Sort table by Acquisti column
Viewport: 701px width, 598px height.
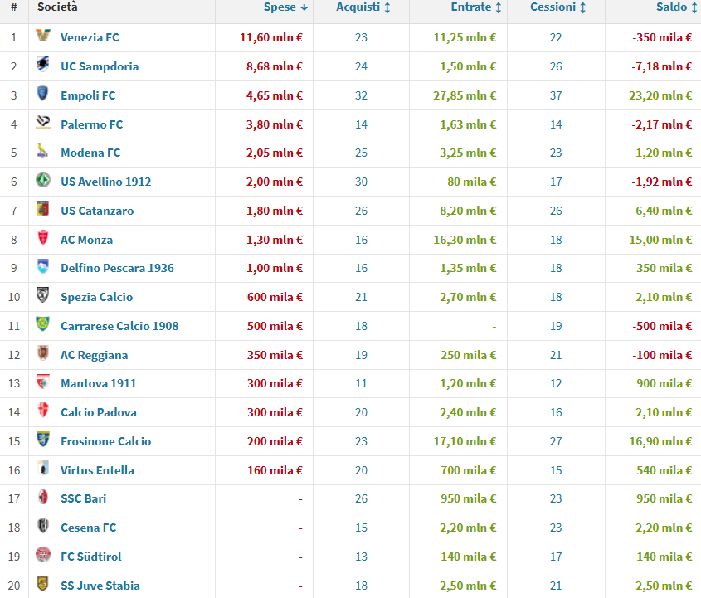click(363, 7)
